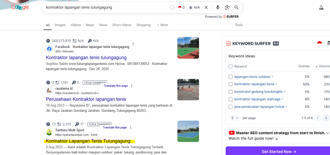Clear the search box text
Screen dimensions: 330x155
pyautogui.click(x=206, y=8)
